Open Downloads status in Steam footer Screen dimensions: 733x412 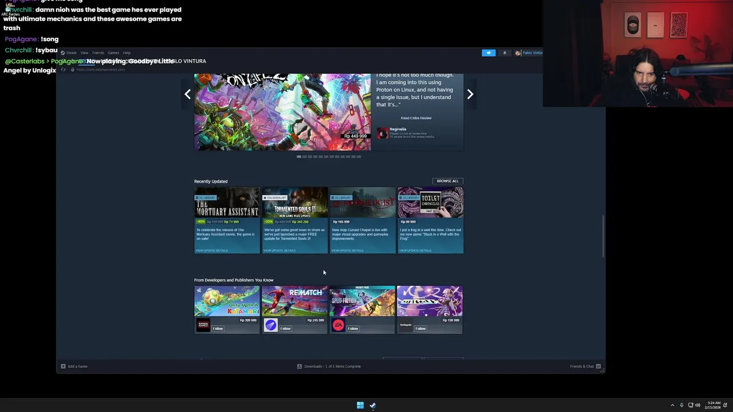point(329,366)
